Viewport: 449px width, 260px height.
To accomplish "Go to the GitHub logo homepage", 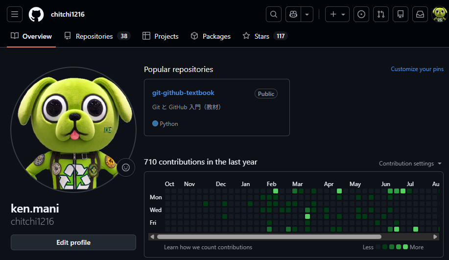I will click(36, 14).
